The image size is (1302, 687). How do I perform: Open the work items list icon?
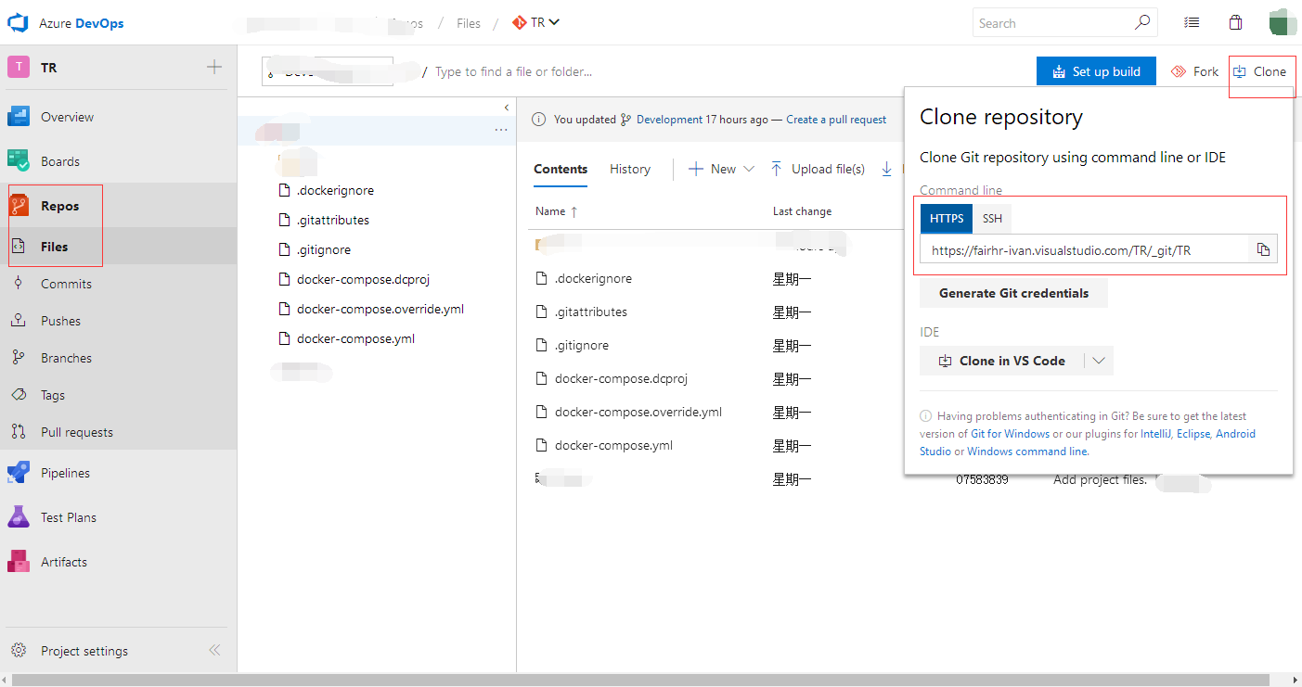pyautogui.click(x=1192, y=23)
